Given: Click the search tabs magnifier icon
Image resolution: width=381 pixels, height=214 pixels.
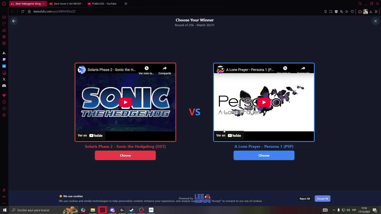Looking at the screenshot, I should pyautogui.click(x=360, y=4).
